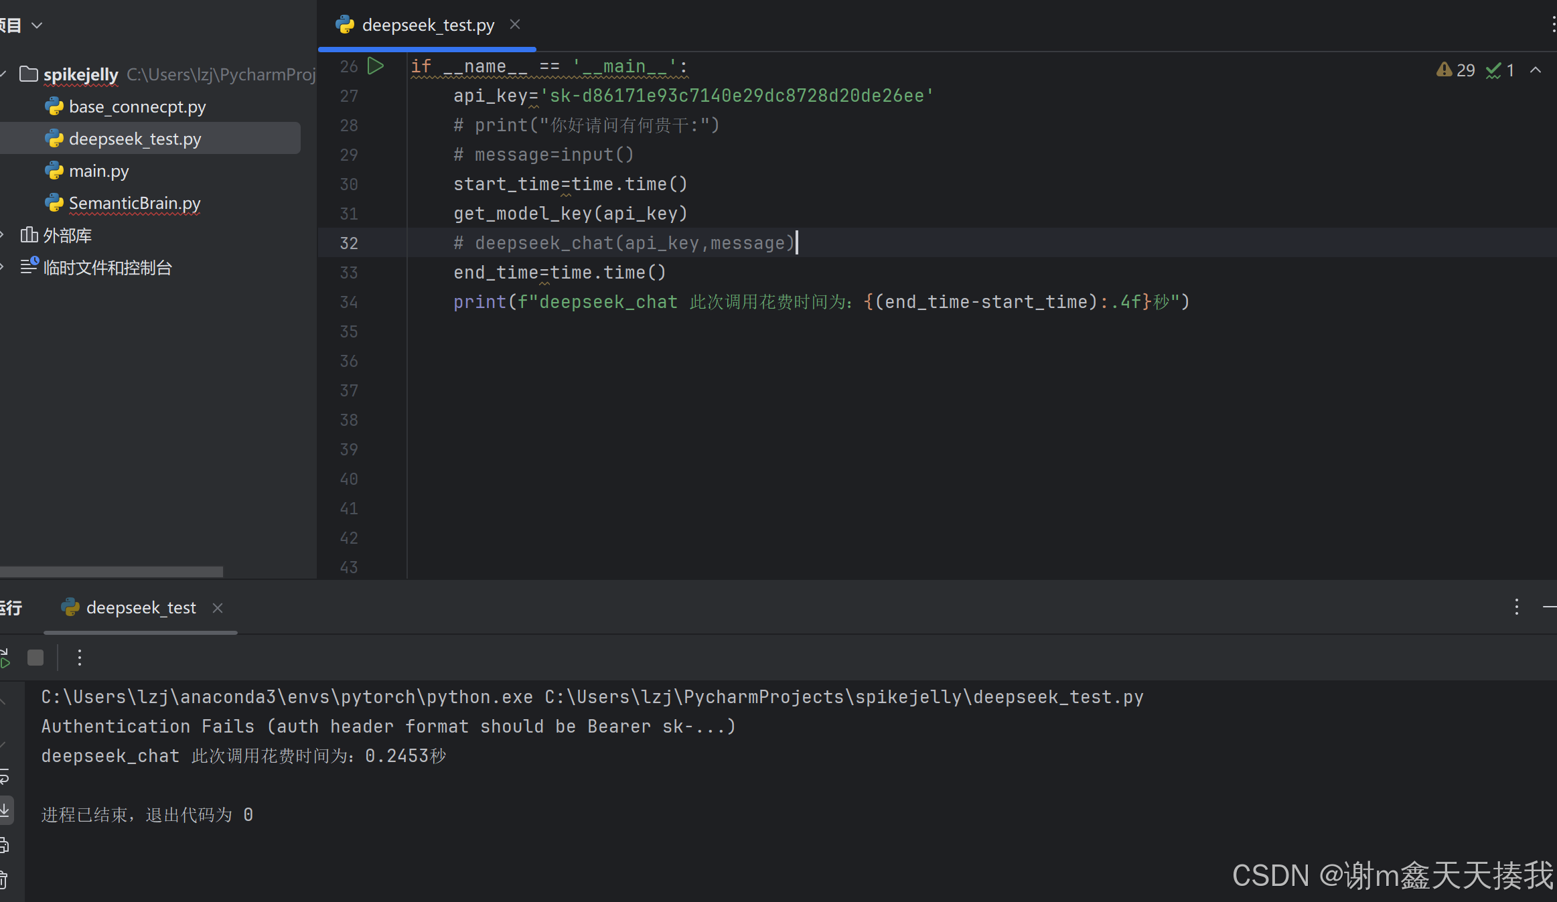Click the stop button in the run toolbar
Screen dimensions: 1557x902
tap(35, 658)
